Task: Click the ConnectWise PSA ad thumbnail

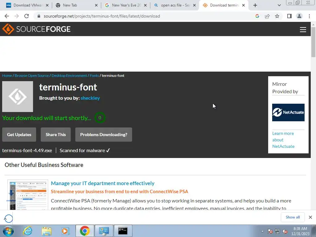Action: coord(28,195)
